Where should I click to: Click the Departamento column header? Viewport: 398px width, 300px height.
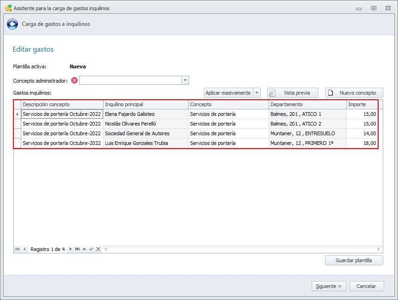307,104
